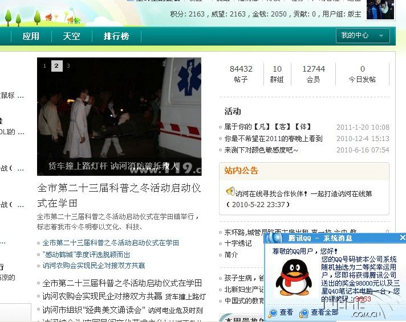Click the announcement megaphone icon

tap(230, 192)
